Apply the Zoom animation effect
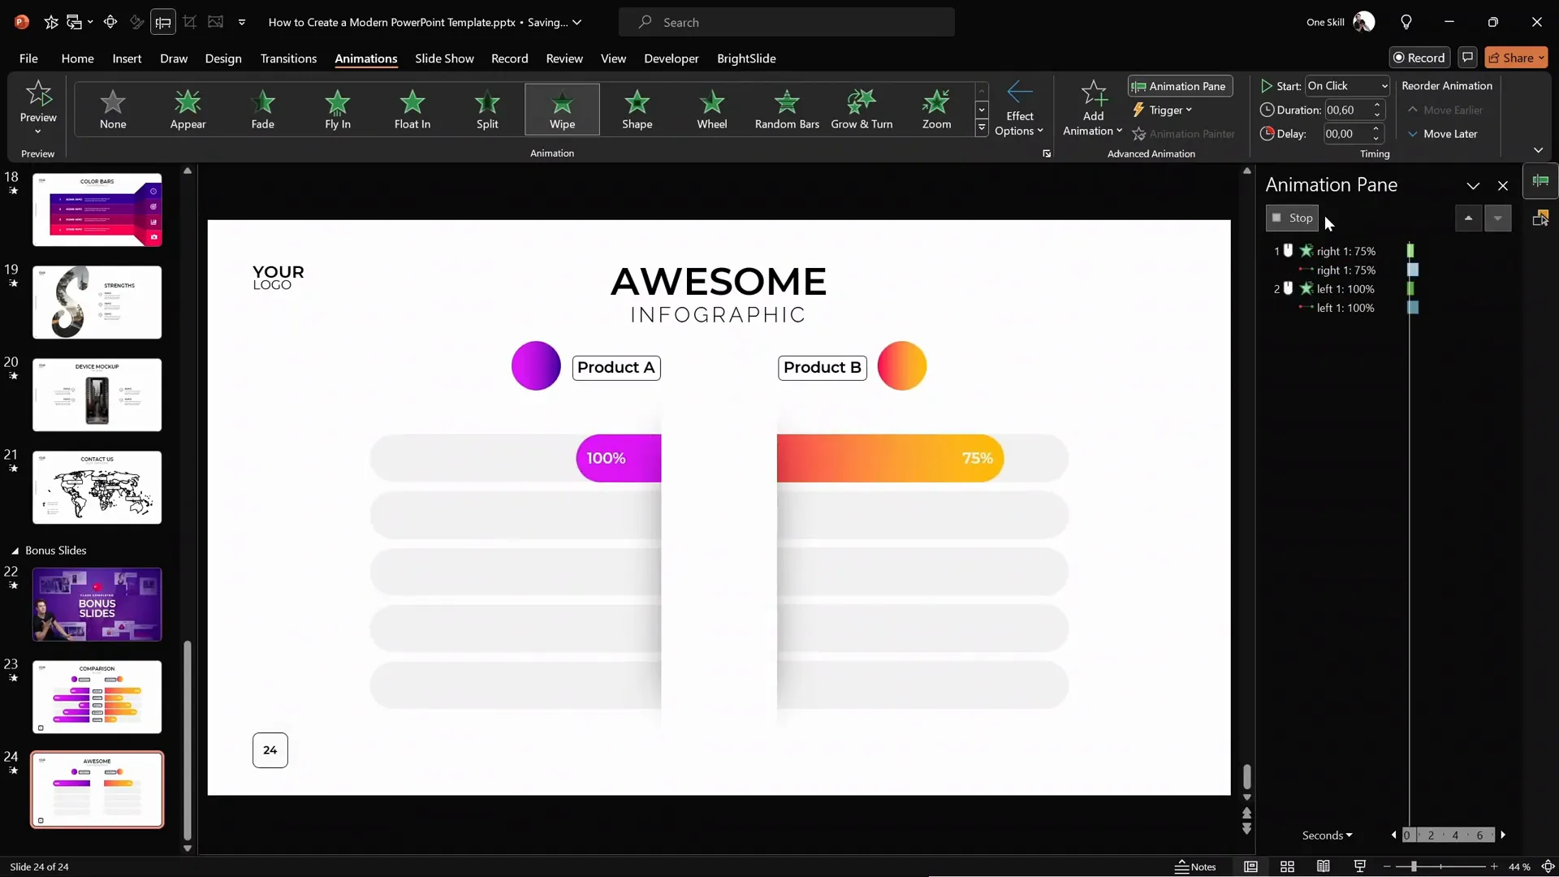 click(x=936, y=109)
